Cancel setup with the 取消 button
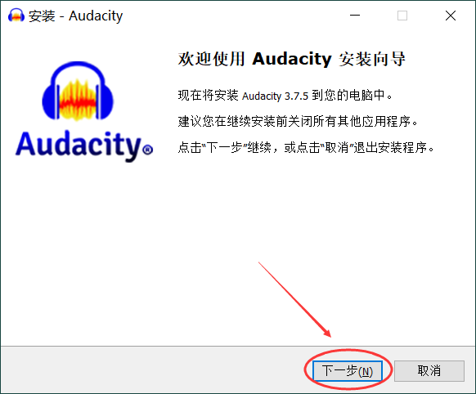476x394 pixels. pyautogui.click(x=429, y=370)
